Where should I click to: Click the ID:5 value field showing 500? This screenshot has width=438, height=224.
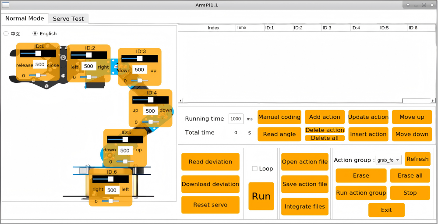coord(125,150)
